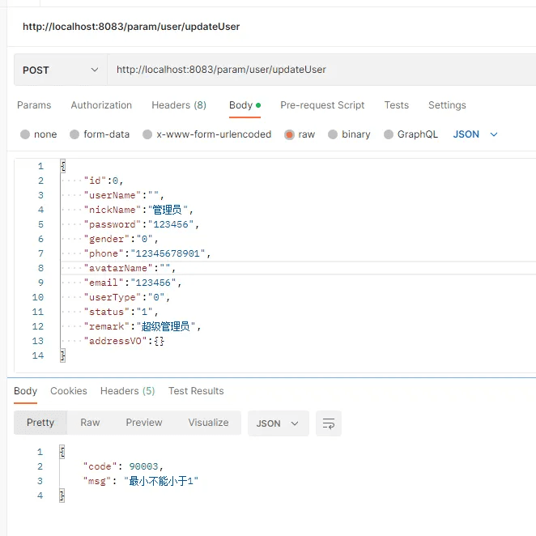The width and height of the screenshot is (536, 536).
Task: Switch to the Test Results tab
Action: coord(196,391)
